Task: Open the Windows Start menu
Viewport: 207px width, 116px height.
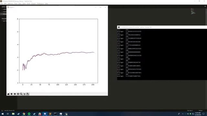Action: point(3,114)
